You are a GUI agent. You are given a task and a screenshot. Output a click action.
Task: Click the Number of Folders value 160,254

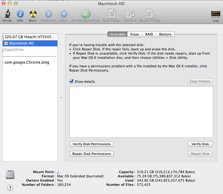(64, 185)
